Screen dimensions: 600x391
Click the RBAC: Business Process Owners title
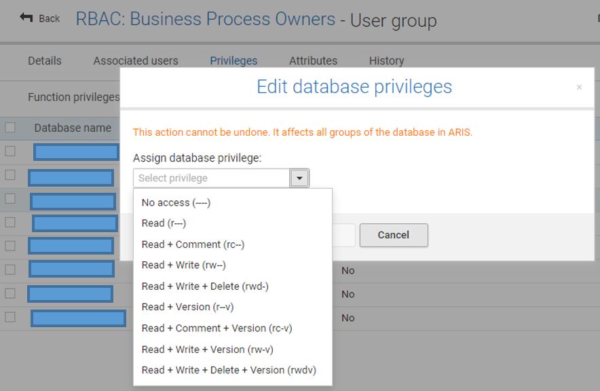(206, 19)
